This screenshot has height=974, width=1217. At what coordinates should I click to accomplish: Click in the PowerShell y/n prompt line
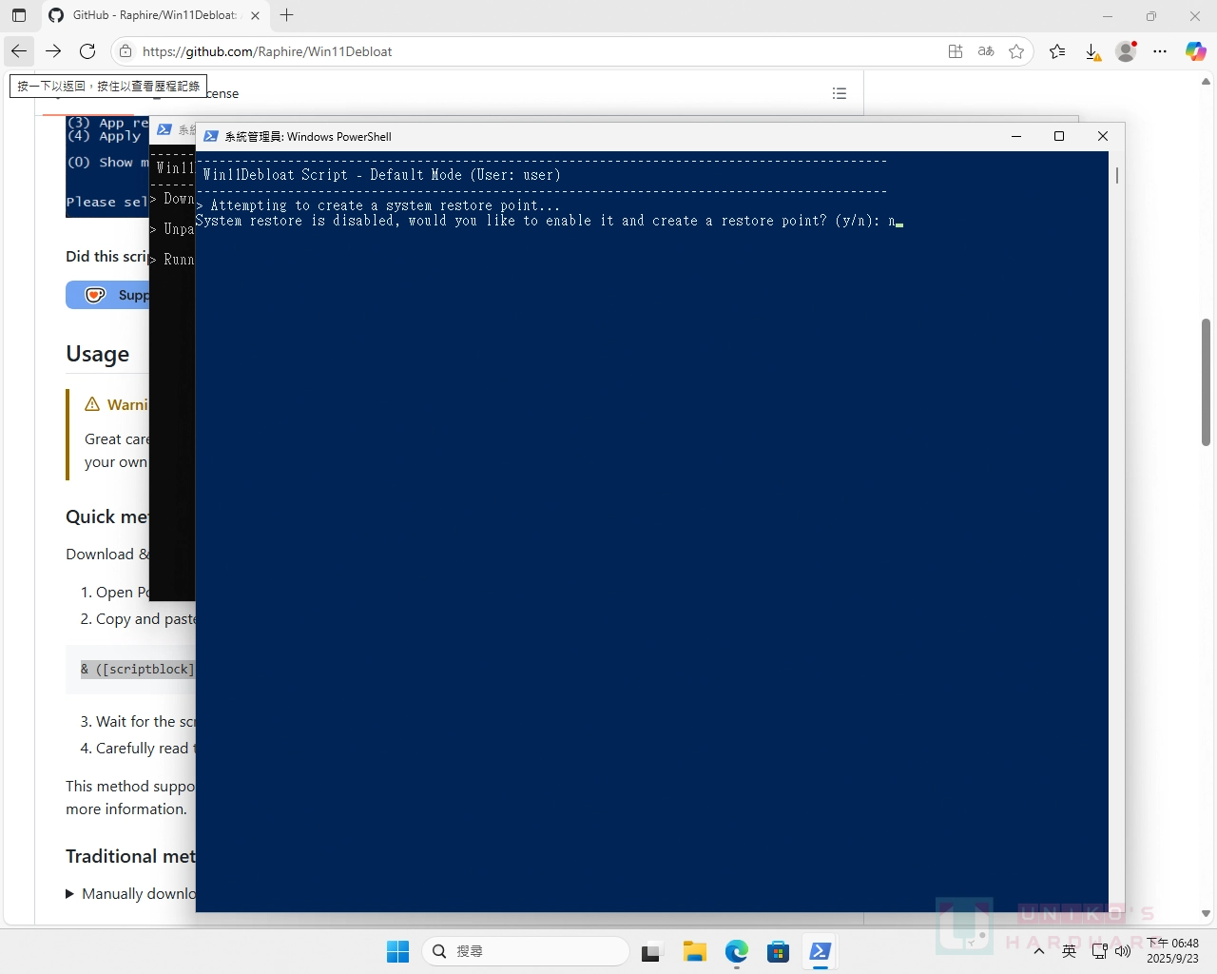click(549, 221)
